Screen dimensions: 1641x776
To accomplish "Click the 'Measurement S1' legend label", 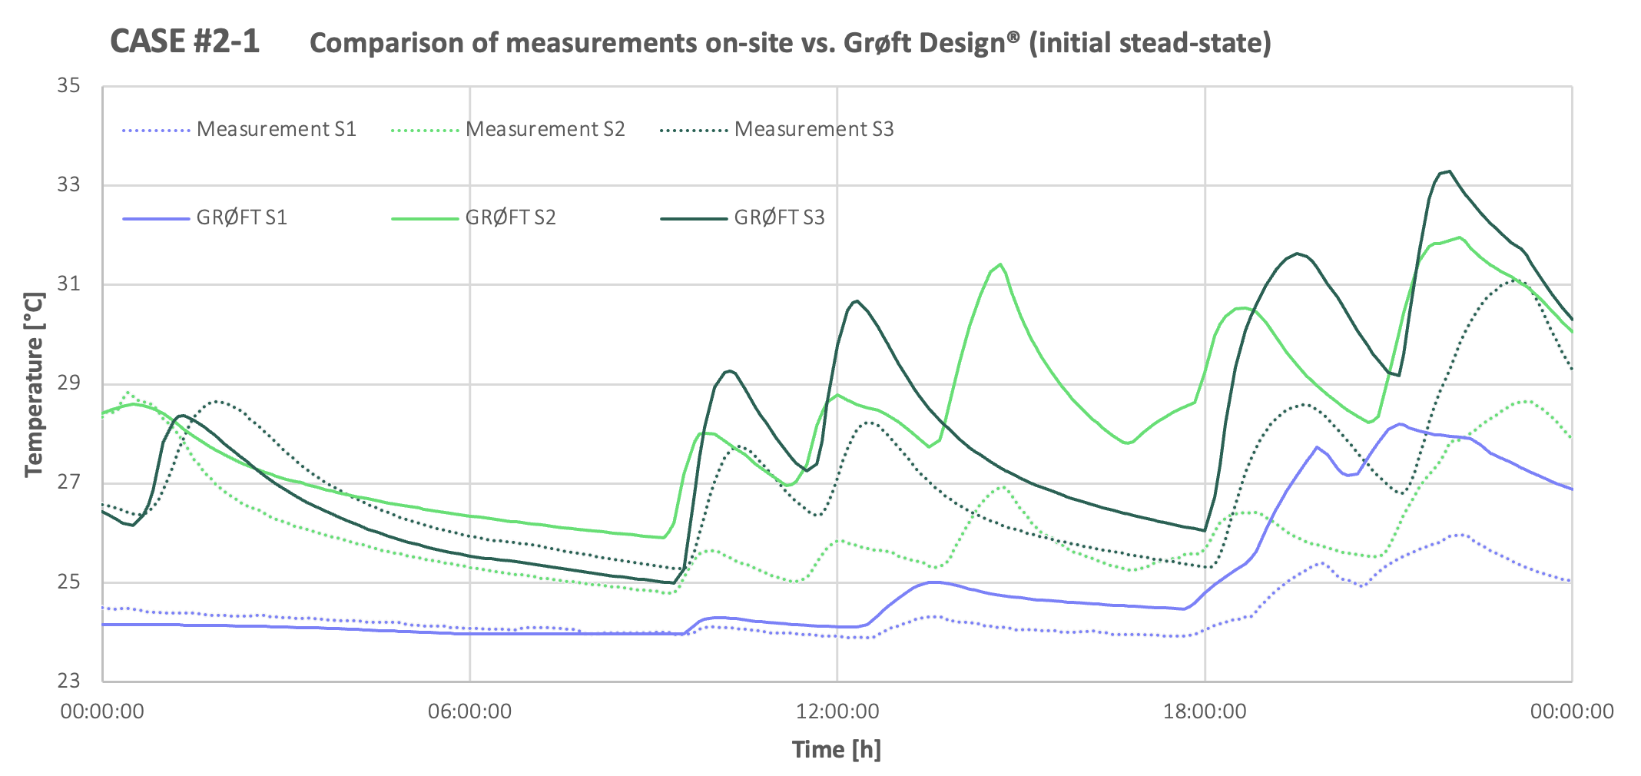I will (277, 129).
